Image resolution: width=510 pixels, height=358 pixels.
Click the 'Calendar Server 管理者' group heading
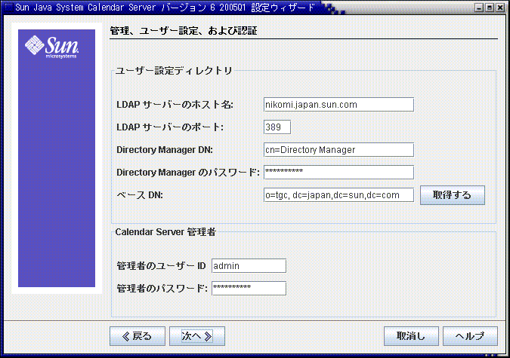[165, 232]
